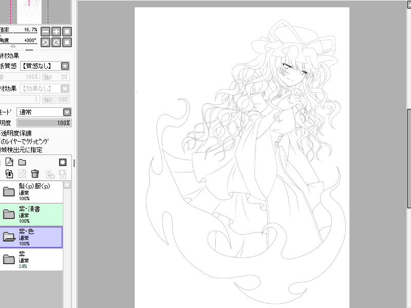Click the zoom in plus button
This screenshot has width=411, height=308.
click(x=56, y=32)
